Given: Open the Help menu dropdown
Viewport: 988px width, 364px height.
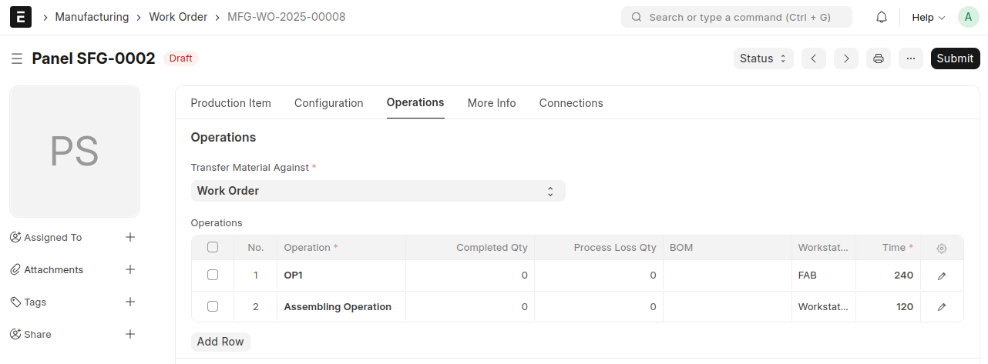Looking at the screenshot, I should click(x=928, y=17).
